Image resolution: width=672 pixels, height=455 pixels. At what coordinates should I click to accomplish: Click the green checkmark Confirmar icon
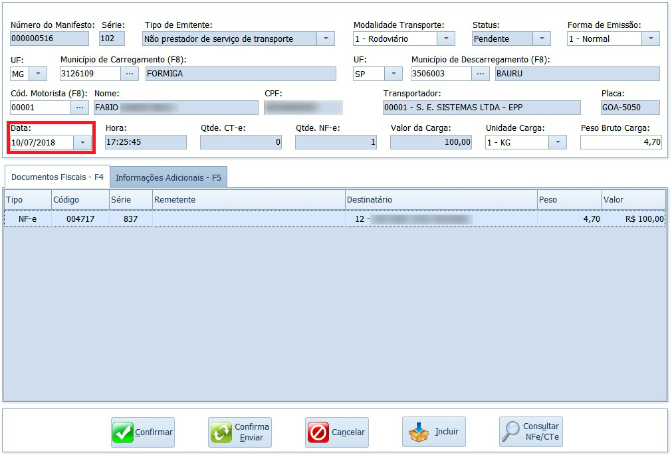coord(123,432)
